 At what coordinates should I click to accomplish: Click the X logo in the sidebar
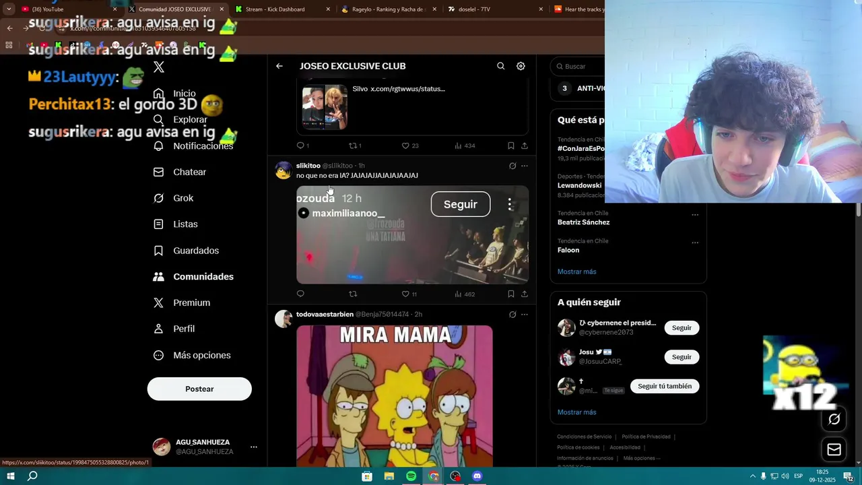(x=159, y=67)
